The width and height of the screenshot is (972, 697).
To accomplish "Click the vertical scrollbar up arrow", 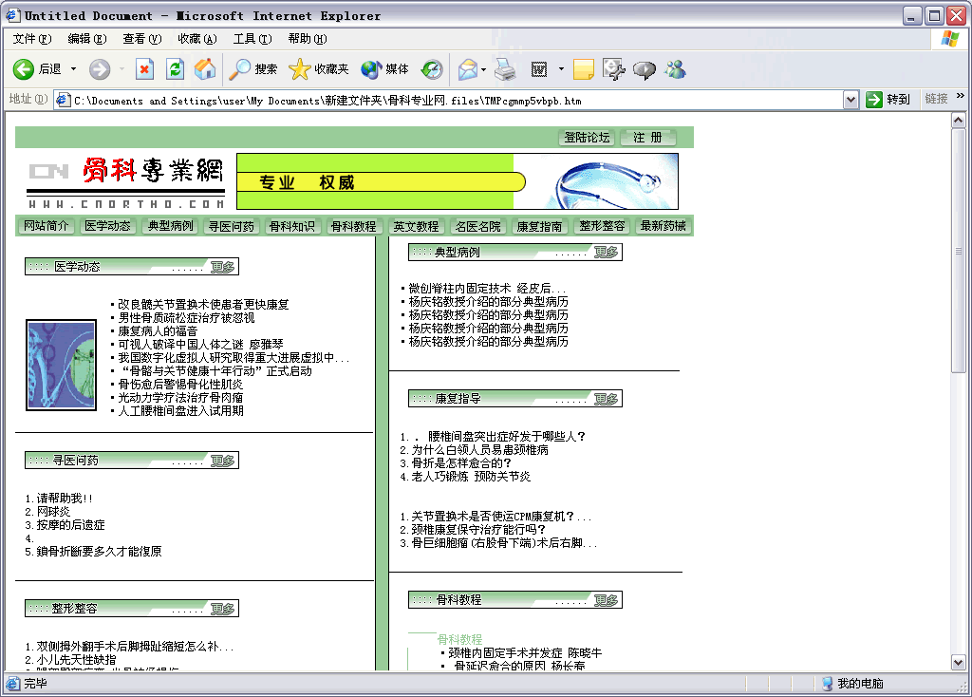I will 959,120.
